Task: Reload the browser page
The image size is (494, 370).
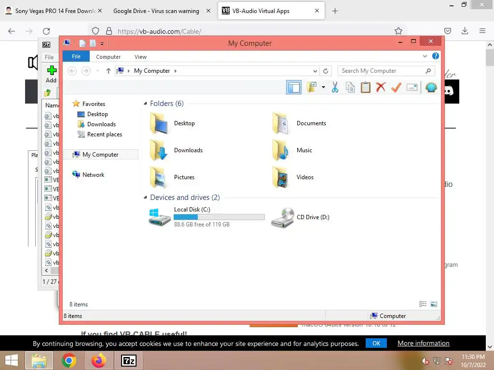Action: (46, 31)
